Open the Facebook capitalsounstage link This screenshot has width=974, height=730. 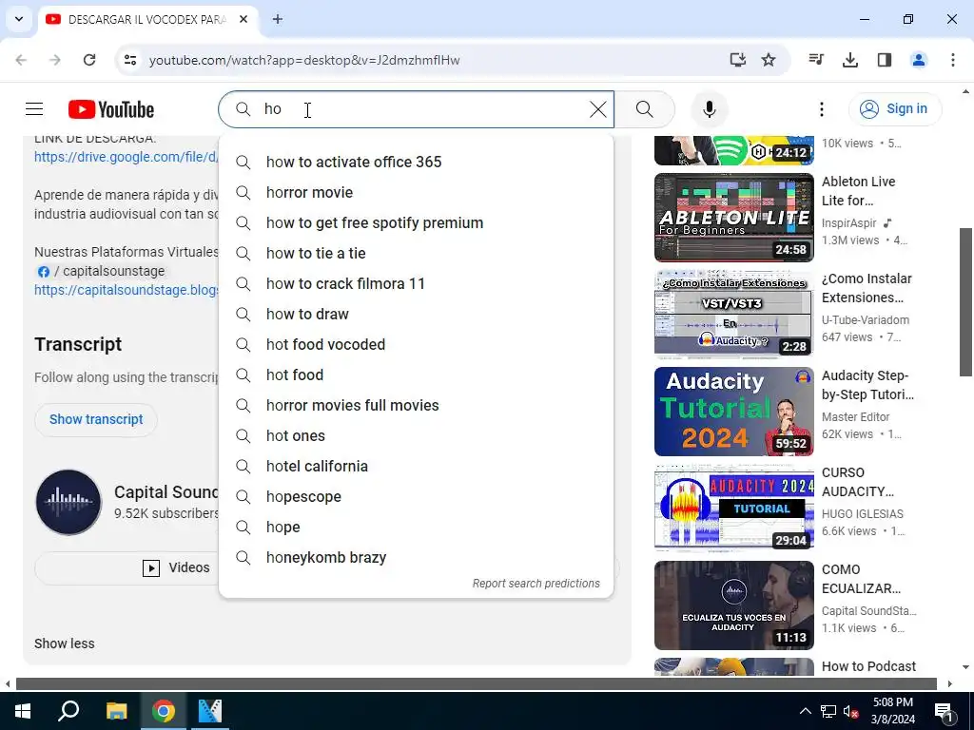[x=101, y=271]
